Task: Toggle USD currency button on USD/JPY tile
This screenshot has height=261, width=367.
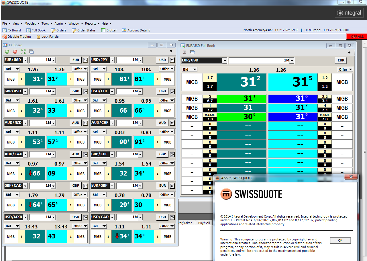Action: 162,60
